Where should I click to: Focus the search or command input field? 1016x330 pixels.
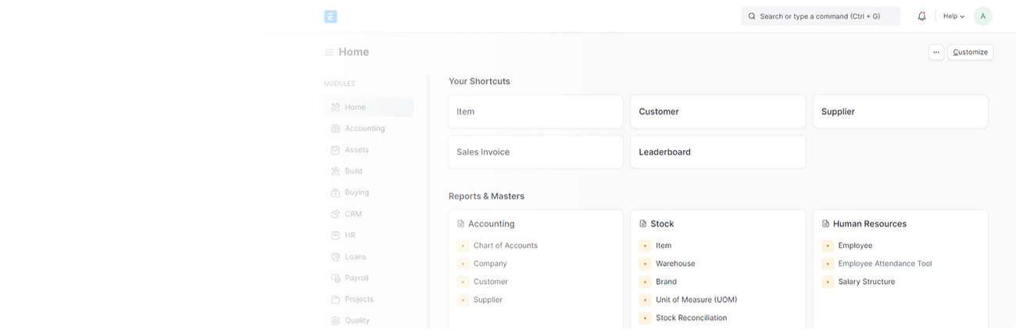click(821, 16)
